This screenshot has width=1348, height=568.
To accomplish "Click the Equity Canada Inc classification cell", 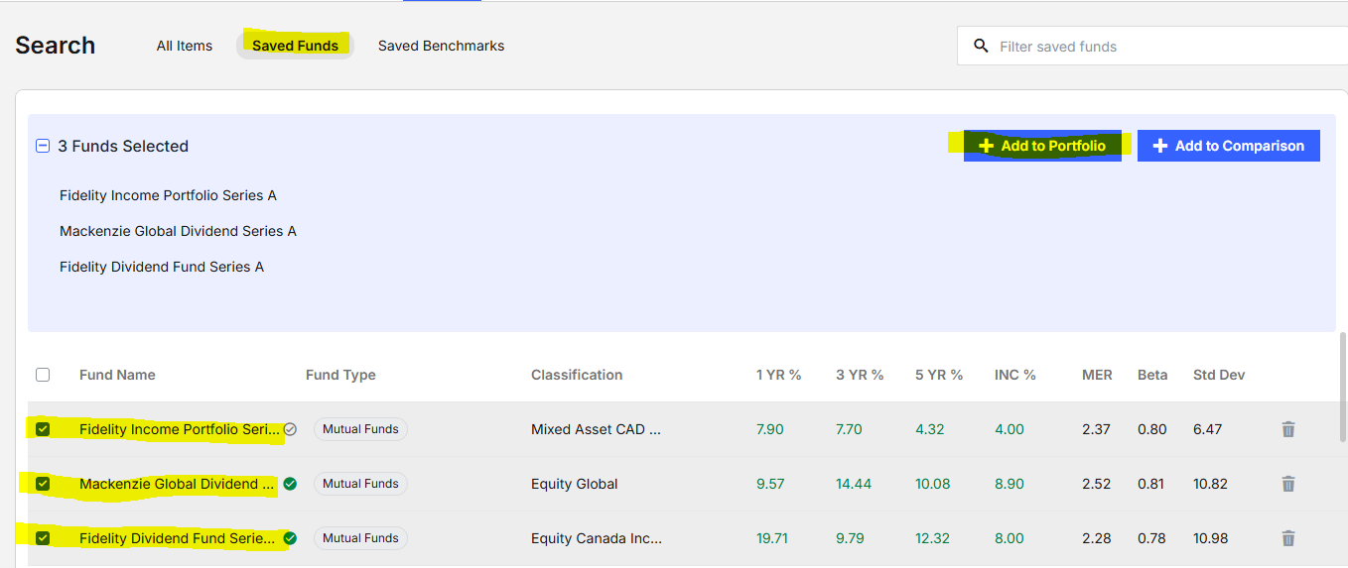I will pyautogui.click(x=596, y=538).
